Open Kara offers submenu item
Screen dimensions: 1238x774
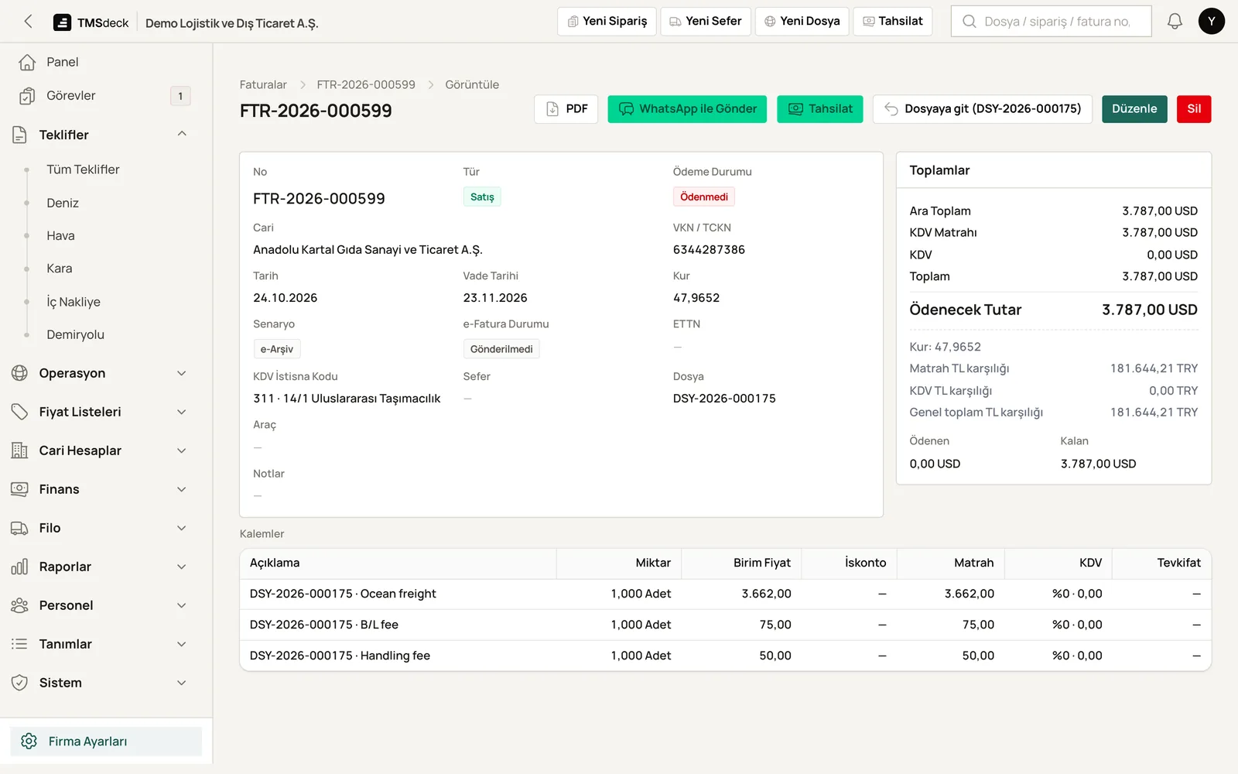point(60,269)
